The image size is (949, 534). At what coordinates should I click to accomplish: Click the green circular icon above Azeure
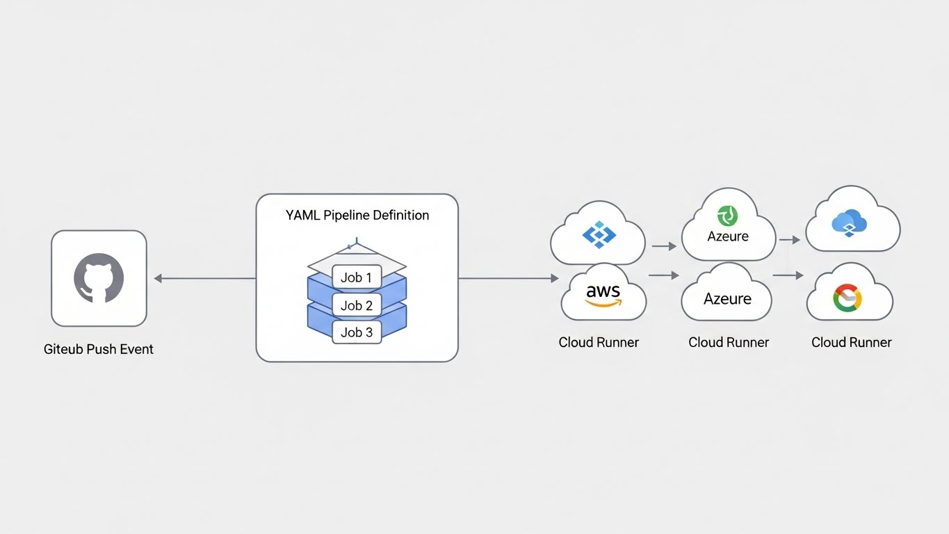728,216
